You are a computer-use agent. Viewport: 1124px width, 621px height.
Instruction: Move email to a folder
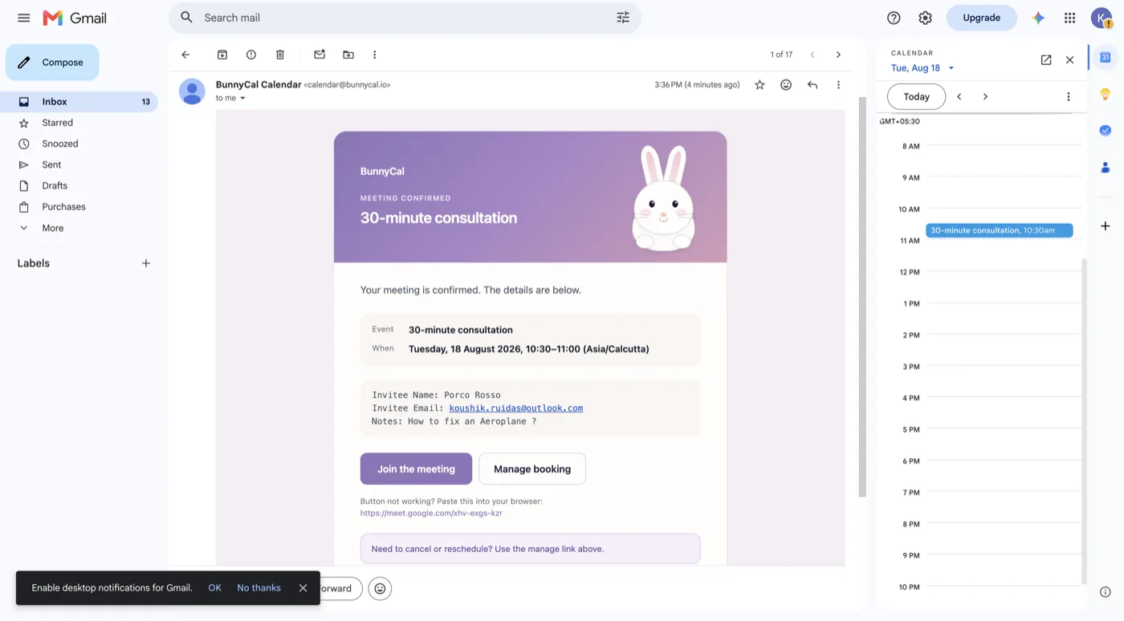point(348,55)
